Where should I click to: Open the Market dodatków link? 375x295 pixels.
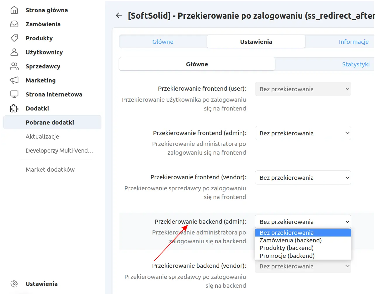coord(50,170)
